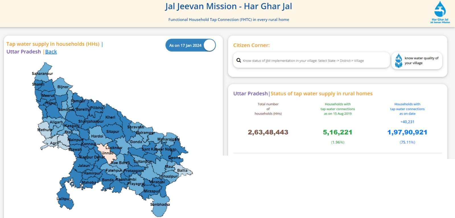Click the total households figure 2,63,48,443
Image resolution: width=455 pixels, height=218 pixels.
click(268, 132)
